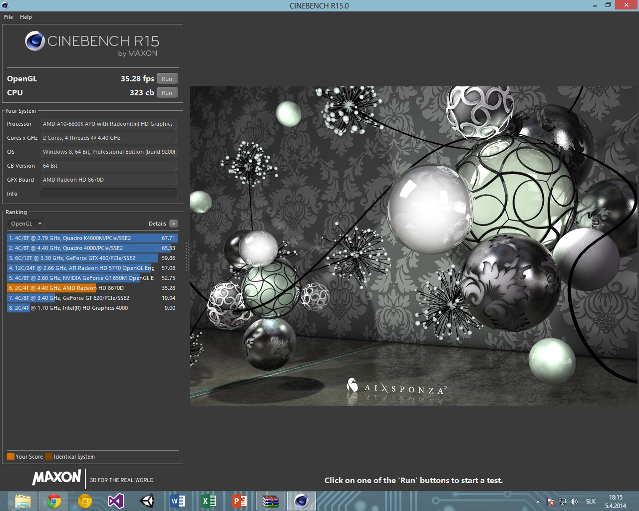Viewport: 639px width, 511px height.
Task: Select ranking row Quadro 4000 65.33
Action: [x=92, y=248]
